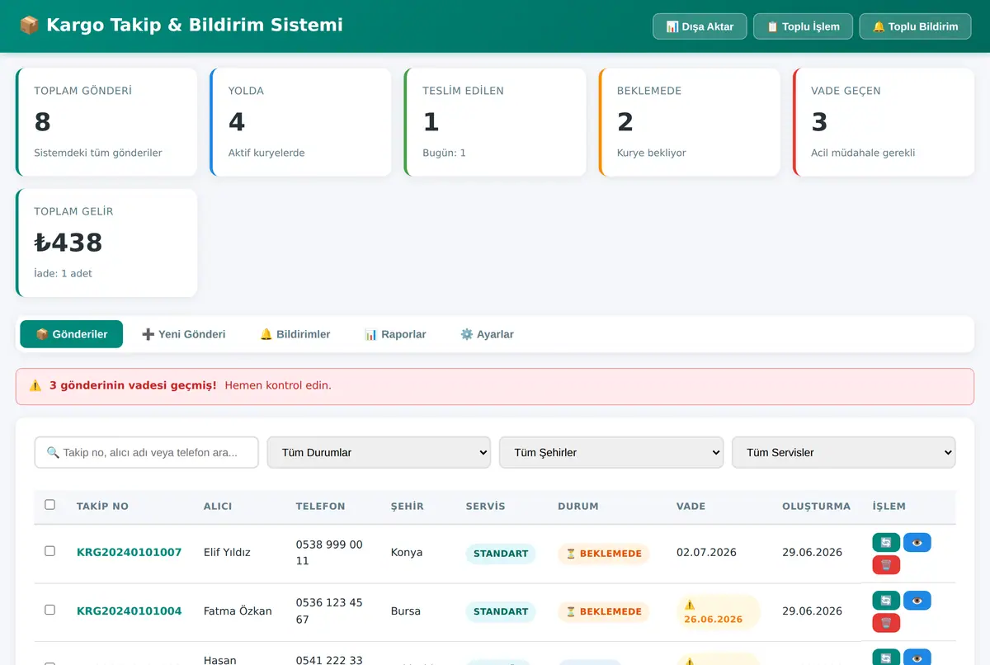The height and width of the screenshot is (665, 990).
Task: Open the Yeni Gönderi tab
Action: [183, 334]
